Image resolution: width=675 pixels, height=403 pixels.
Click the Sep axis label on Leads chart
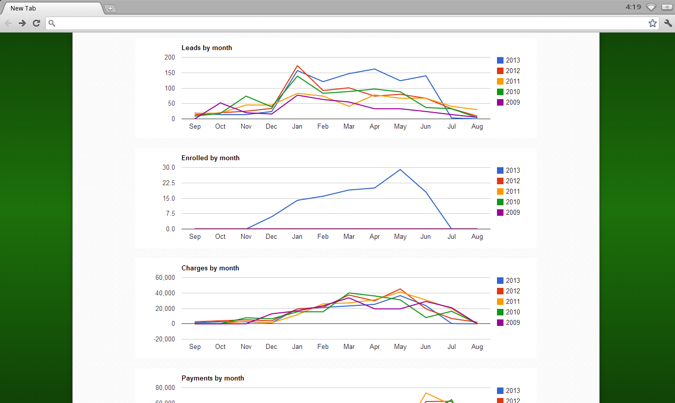pos(195,126)
